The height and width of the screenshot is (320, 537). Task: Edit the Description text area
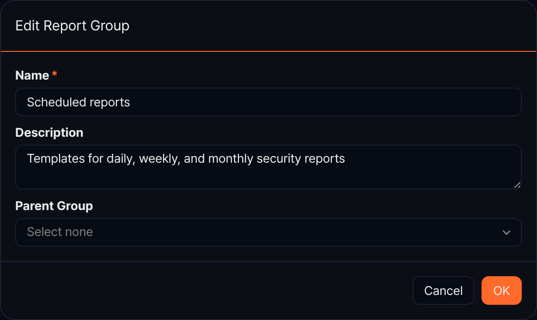pyautogui.click(x=268, y=167)
